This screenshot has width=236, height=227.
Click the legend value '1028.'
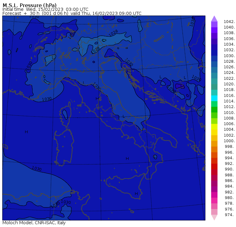coord(229,61)
